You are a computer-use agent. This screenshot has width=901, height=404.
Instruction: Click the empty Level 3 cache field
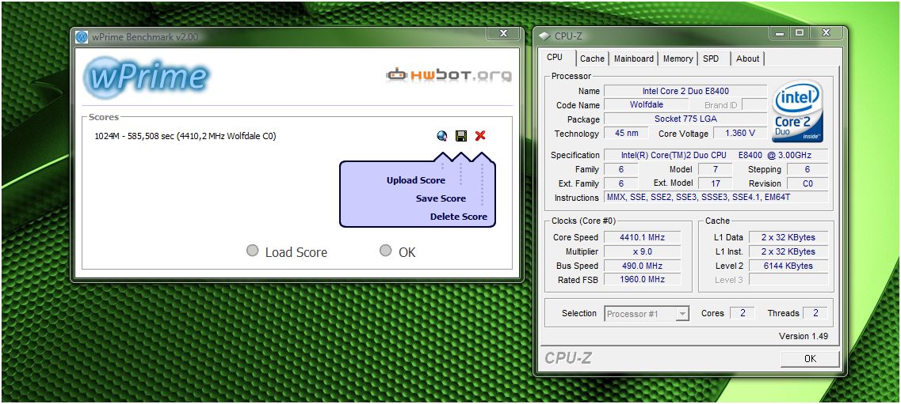pos(788,280)
